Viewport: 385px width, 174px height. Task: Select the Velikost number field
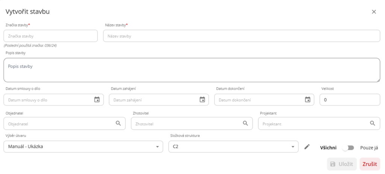[350, 100]
